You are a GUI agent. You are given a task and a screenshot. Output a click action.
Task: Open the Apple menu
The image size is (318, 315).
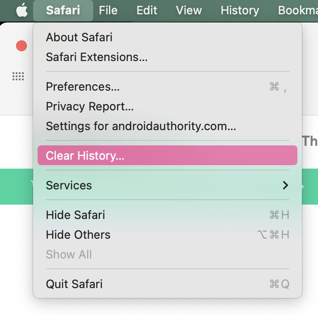tap(21, 10)
